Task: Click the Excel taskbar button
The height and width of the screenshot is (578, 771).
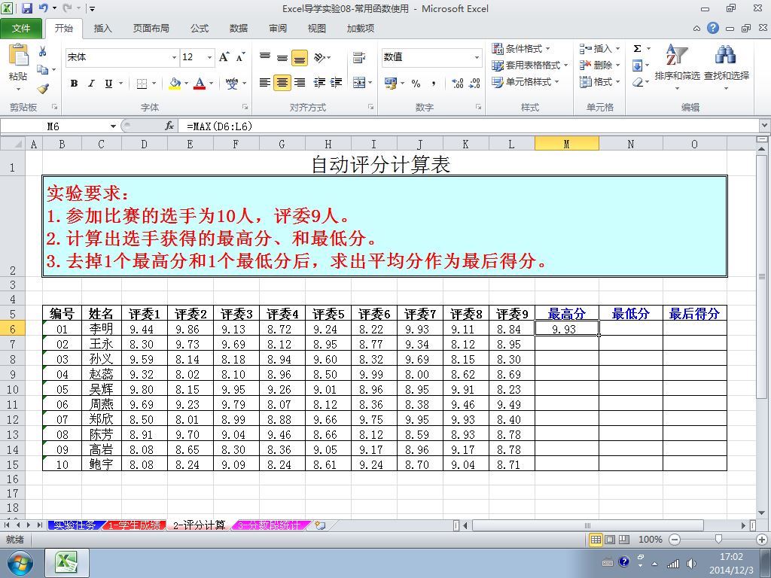Action: coord(67,563)
